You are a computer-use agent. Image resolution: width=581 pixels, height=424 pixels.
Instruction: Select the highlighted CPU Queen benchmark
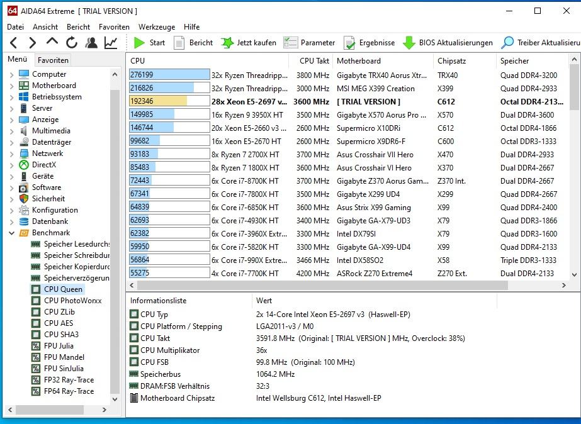[x=57, y=289]
